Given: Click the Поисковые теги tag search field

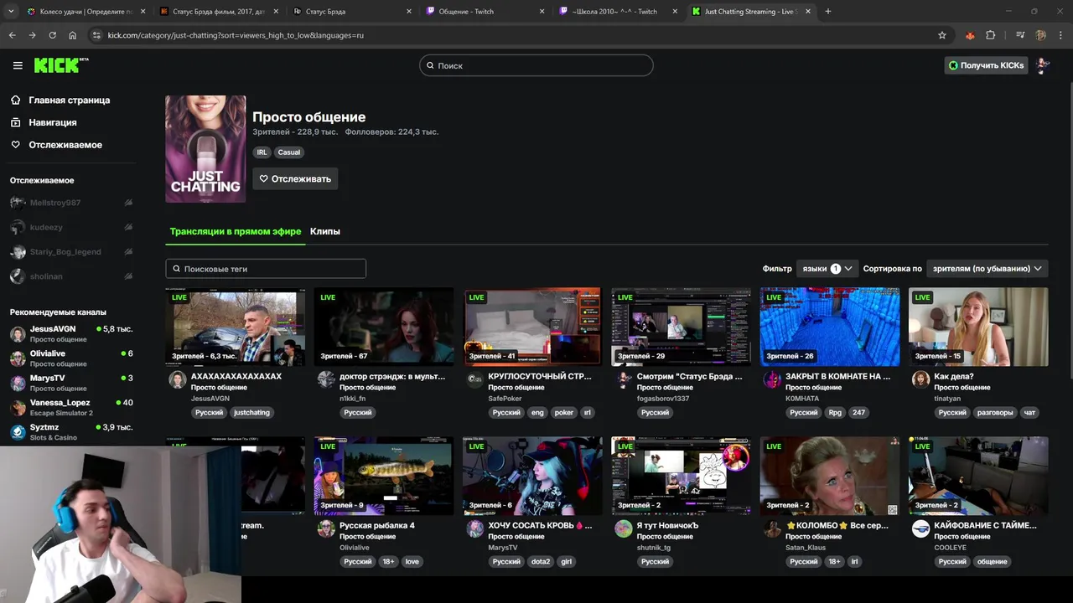Looking at the screenshot, I should (266, 269).
